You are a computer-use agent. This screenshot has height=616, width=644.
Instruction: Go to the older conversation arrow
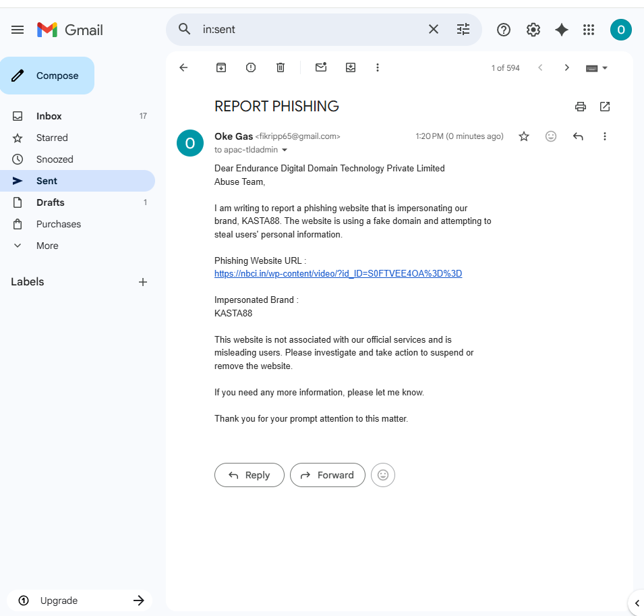tap(566, 67)
